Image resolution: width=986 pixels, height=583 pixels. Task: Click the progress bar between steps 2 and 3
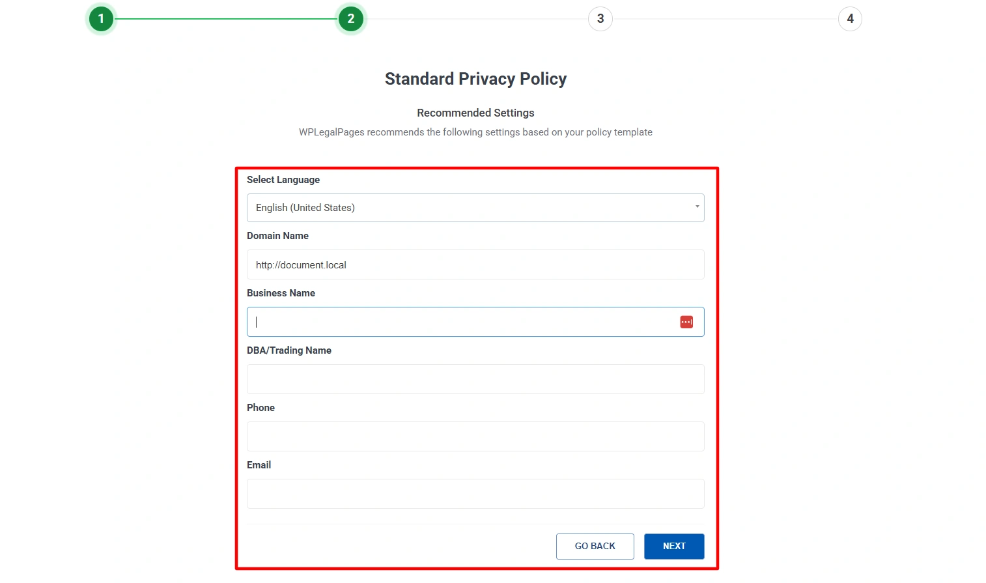pyautogui.click(x=475, y=18)
